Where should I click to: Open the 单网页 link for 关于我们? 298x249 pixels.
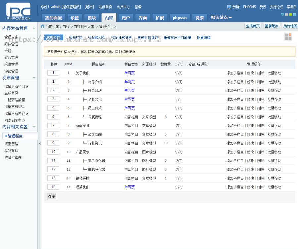129,73
